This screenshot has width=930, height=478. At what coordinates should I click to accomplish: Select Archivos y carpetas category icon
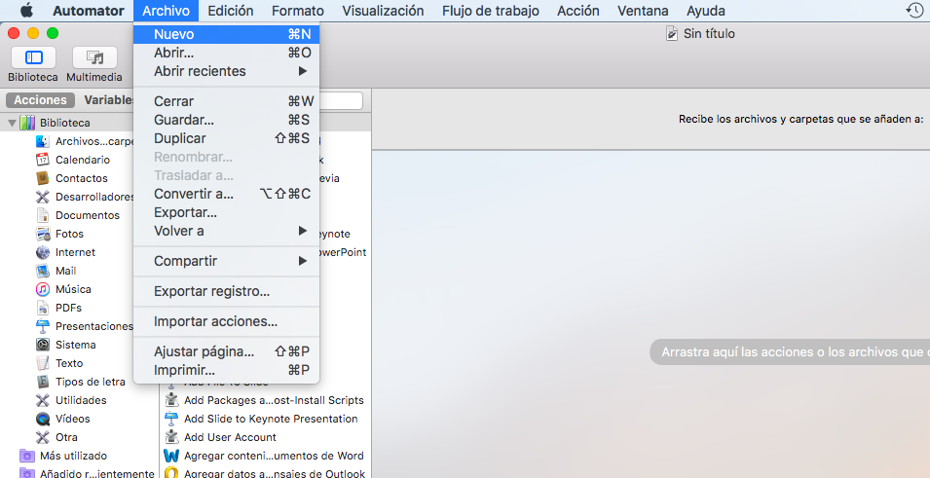pyautogui.click(x=42, y=141)
